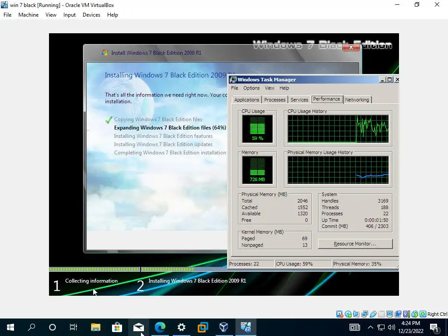Click the hard disk activity indicator icon
This screenshot has width=448, height=336.
tap(339, 314)
